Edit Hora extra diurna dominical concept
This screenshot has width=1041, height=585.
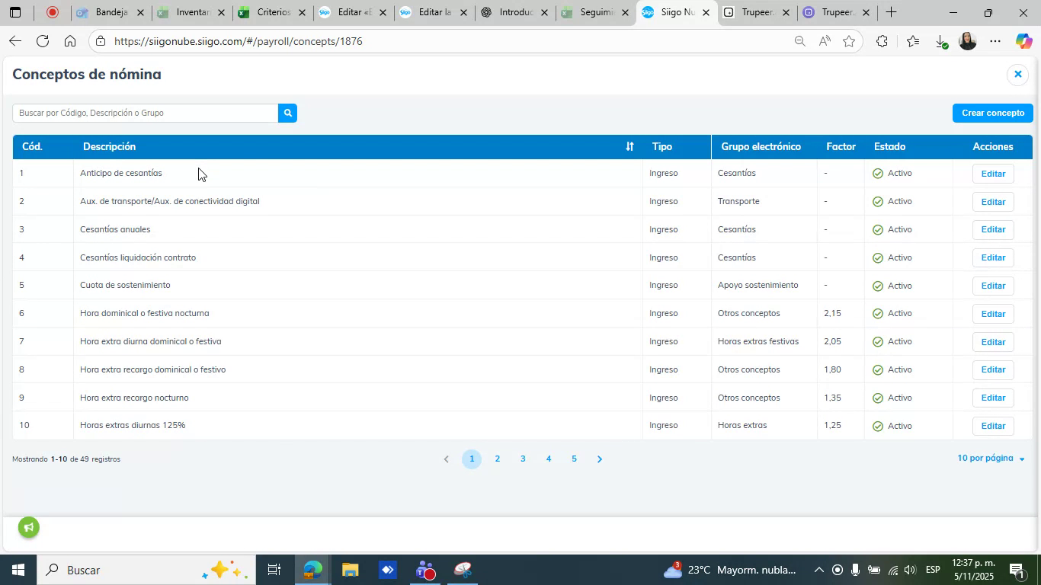point(993,342)
